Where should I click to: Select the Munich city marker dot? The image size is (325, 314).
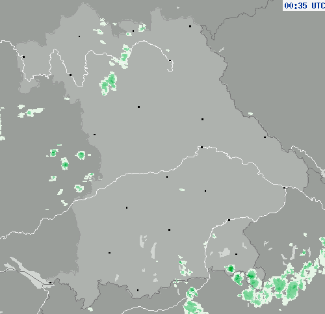(x=169, y=229)
